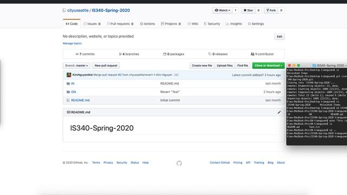Open the Help footer link

tap(145, 162)
